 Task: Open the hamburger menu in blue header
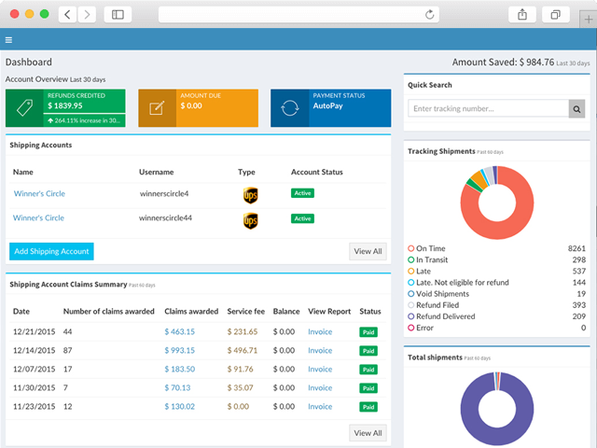[8, 39]
